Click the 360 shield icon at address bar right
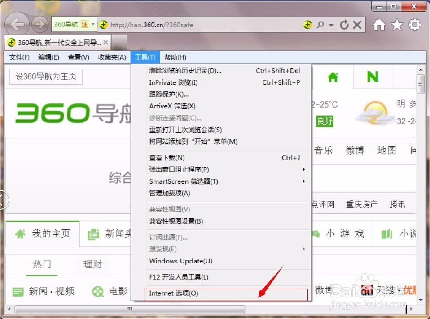430x319 pixels. click(307, 25)
